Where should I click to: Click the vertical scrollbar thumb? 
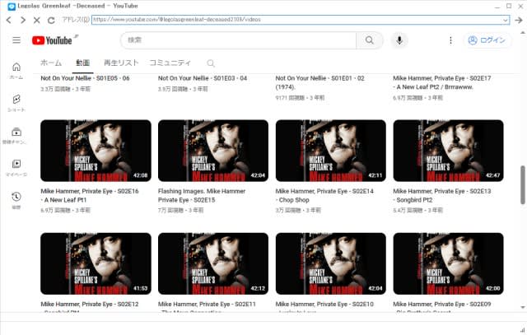coord(523,185)
